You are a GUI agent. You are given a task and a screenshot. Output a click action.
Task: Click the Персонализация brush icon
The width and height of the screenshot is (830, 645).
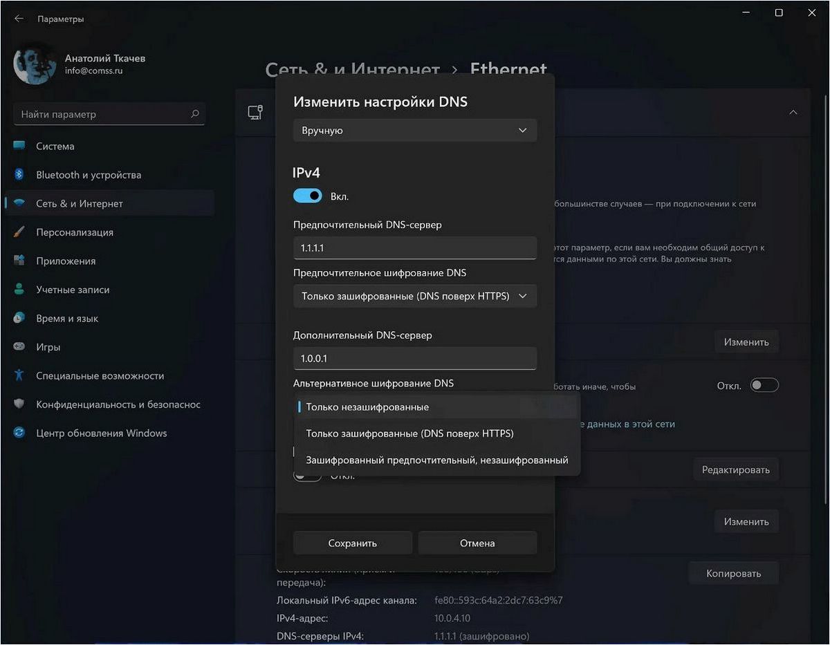coord(19,232)
